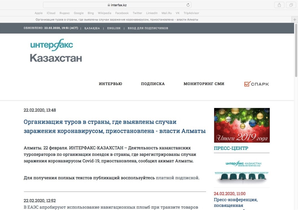Open the Итоги 2019 года banner
Viewport: 298px width, 210px height.
point(242,125)
